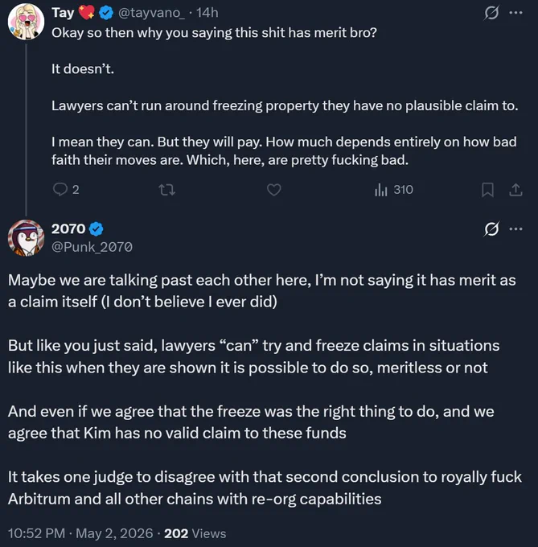538x547 pixels.
Task: Bookmark Tay's tweet
Action: click(487, 190)
